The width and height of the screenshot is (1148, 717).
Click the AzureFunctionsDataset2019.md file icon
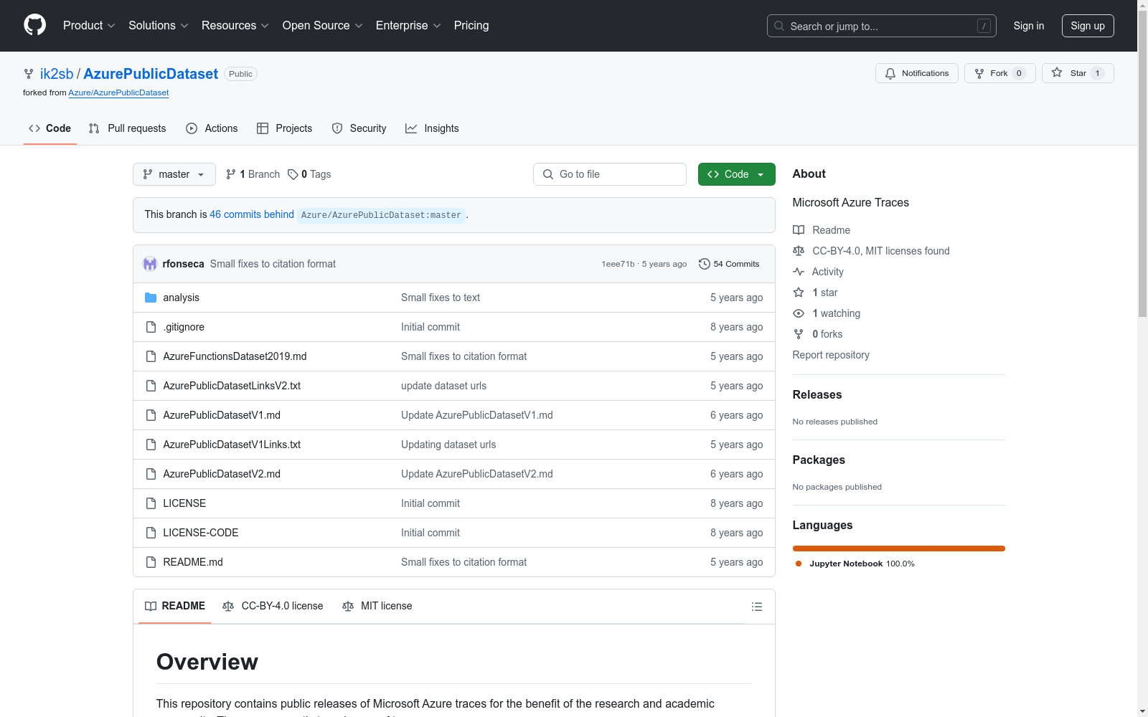tap(151, 356)
